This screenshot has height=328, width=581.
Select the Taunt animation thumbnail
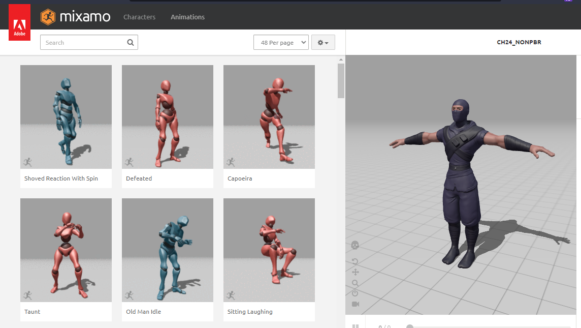pos(66,250)
